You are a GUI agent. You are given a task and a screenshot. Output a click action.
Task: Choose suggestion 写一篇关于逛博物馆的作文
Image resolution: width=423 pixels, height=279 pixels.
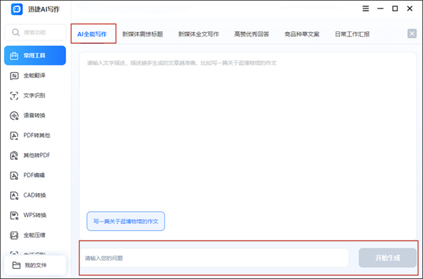[x=126, y=221]
